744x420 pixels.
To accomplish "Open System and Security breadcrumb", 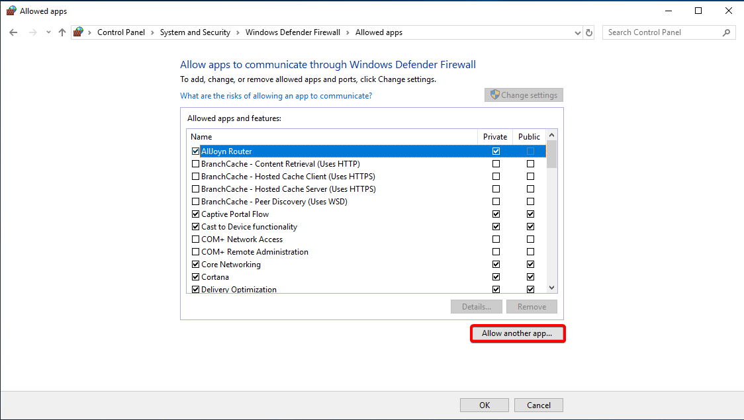I will pyautogui.click(x=195, y=32).
